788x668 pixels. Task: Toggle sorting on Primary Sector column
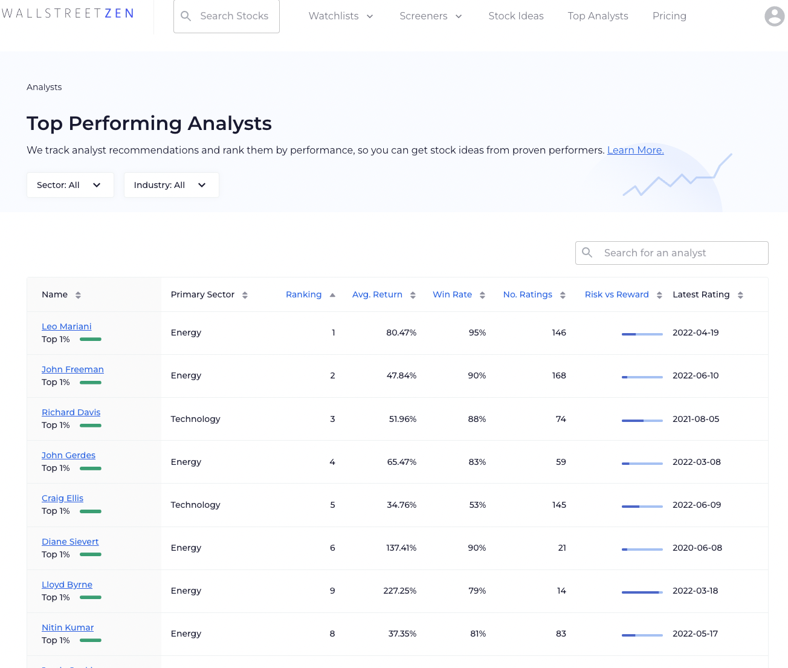pos(245,295)
